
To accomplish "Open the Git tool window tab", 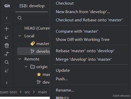I will [x=7, y=6].
